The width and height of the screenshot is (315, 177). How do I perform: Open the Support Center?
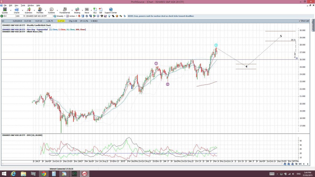(x=111, y=10)
